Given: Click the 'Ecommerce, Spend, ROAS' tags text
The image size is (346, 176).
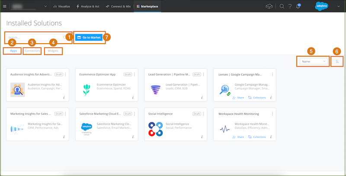Looking at the screenshot, I should click(x=114, y=89).
